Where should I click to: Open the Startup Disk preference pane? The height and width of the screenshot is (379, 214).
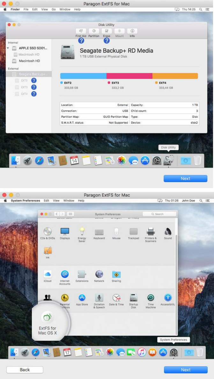134,297
